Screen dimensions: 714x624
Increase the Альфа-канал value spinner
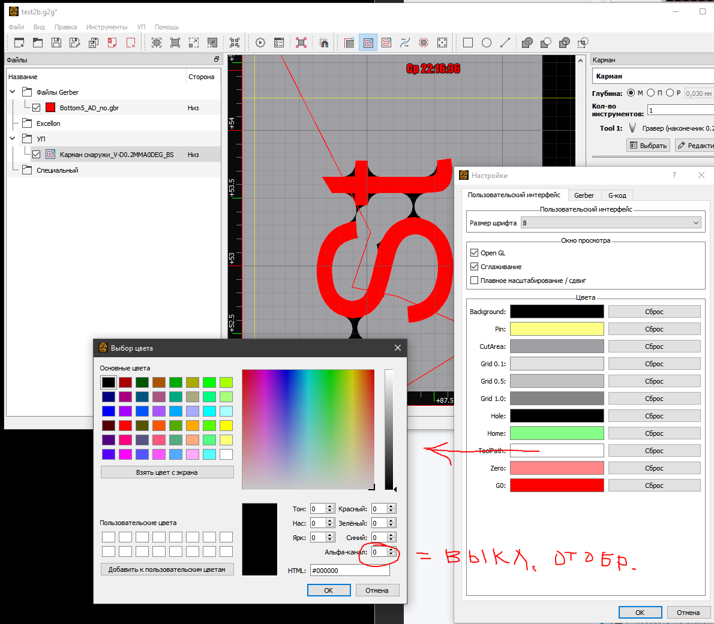pos(391,550)
